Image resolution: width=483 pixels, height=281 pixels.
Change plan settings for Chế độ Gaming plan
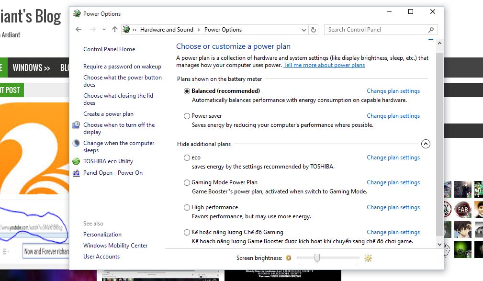393,233
